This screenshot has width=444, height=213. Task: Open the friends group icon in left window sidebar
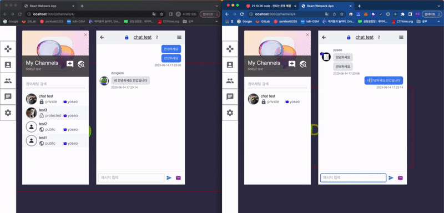(8, 81)
